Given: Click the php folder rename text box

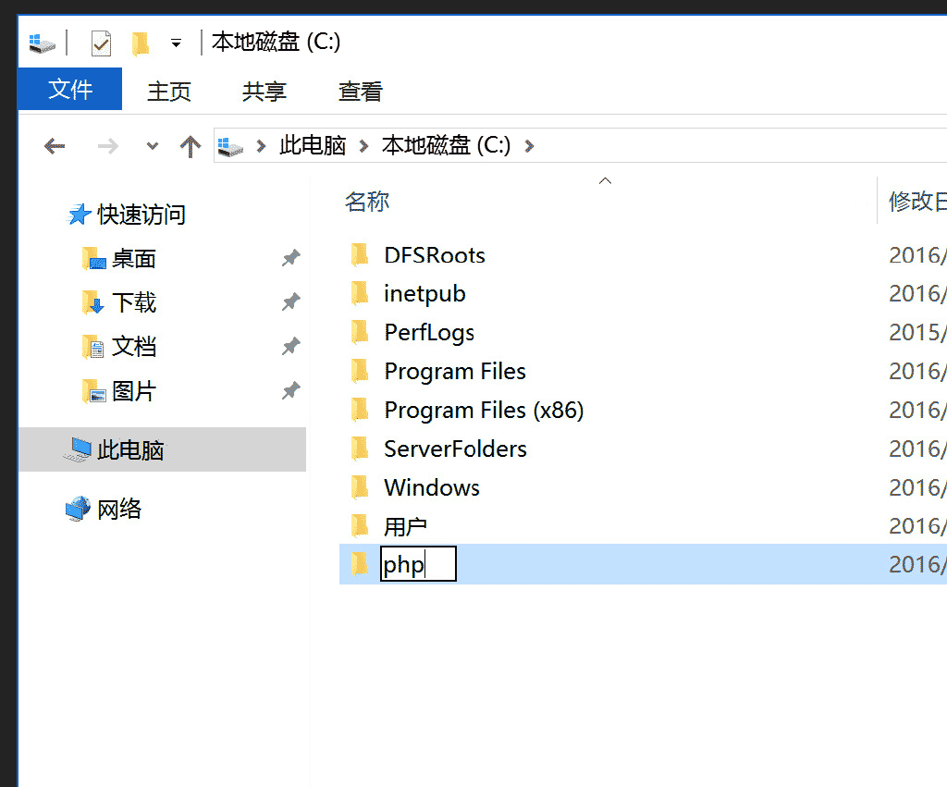Looking at the screenshot, I should [x=418, y=564].
